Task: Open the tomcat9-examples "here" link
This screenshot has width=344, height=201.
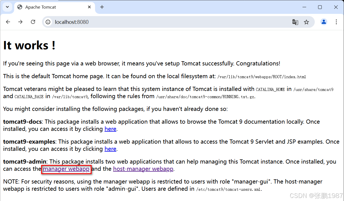Action: click(x=110, y=149)
